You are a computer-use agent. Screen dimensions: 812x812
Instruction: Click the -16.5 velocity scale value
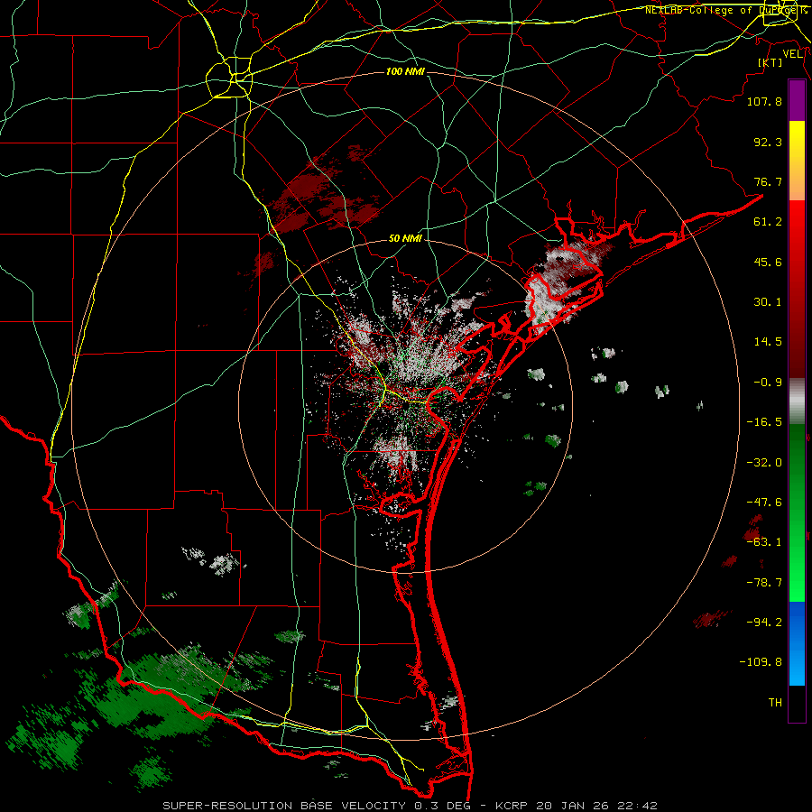tap(764, 422)
